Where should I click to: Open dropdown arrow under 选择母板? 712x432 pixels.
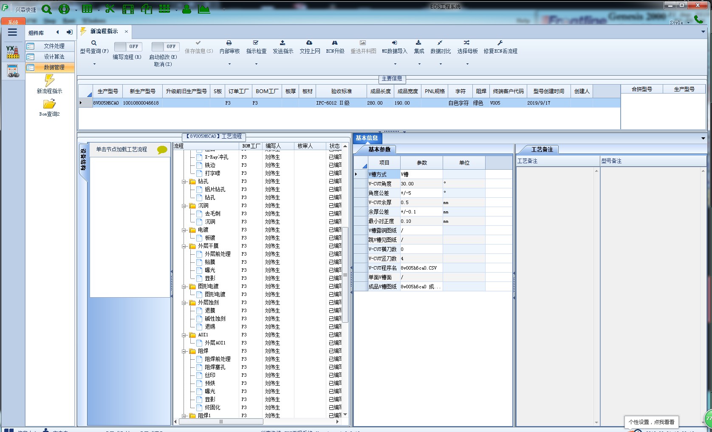coord(467,64)
